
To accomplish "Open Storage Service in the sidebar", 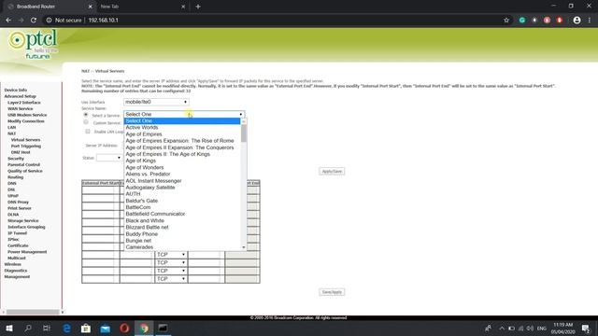I will (22, 220).
